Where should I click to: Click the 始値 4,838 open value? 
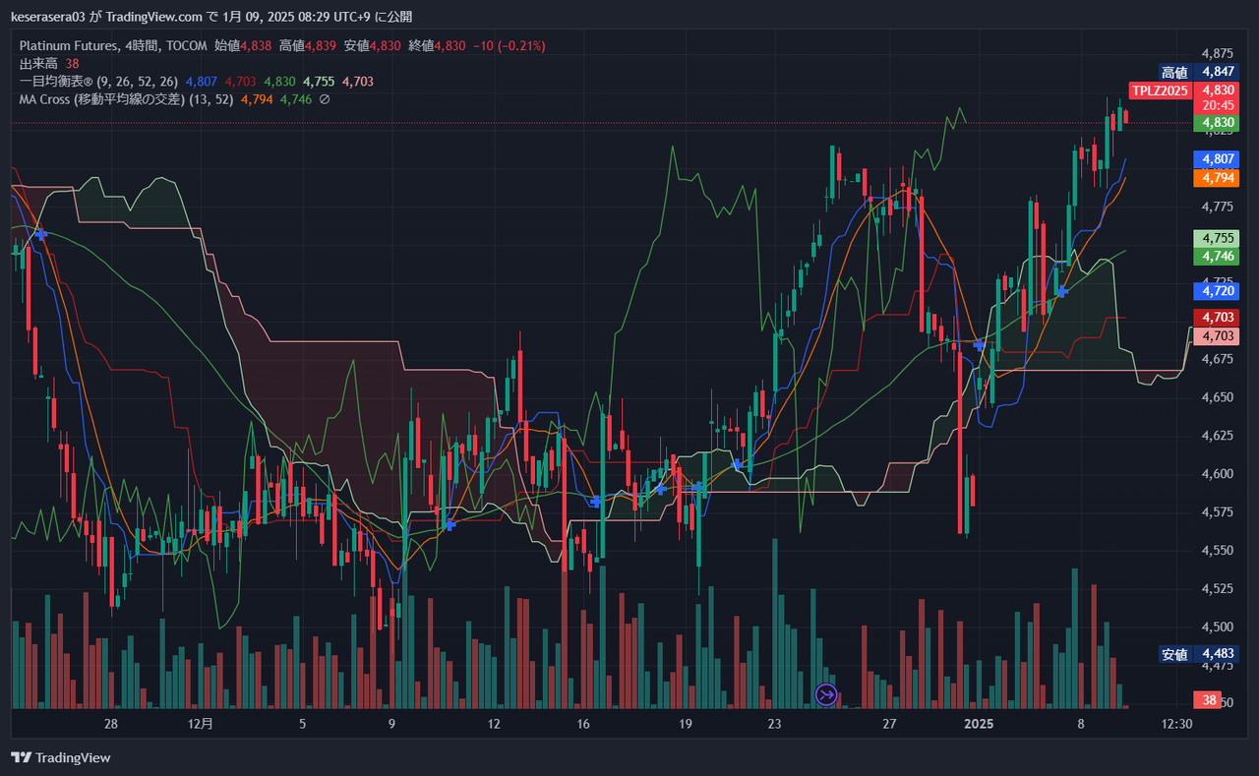click(244, 45)
